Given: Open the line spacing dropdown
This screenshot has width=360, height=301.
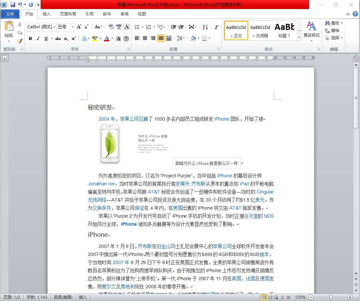Looking at the screenshot, I should pyautogui.click(x=181, y=38).
